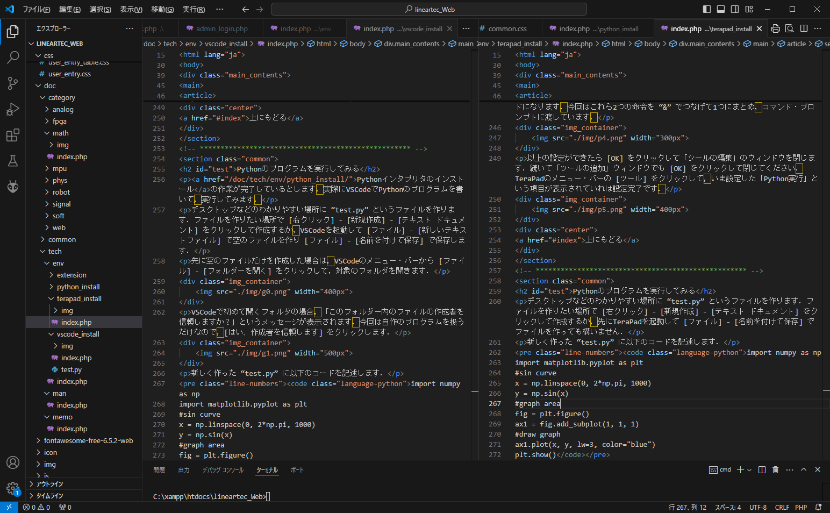Split the terminal
Screen dimensions: 830x513
(762, 469)
